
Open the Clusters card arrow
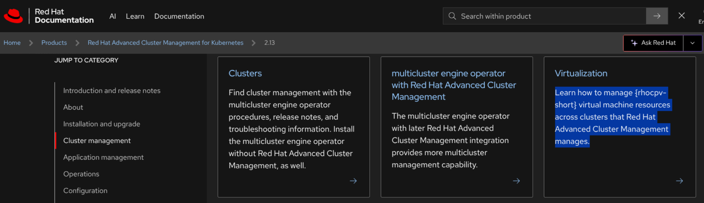coord(353,181)
